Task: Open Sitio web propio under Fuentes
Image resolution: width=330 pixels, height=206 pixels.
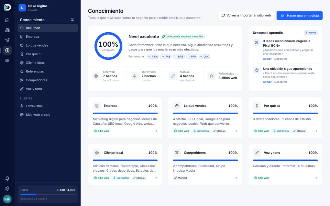Action: tap(48, 115)
